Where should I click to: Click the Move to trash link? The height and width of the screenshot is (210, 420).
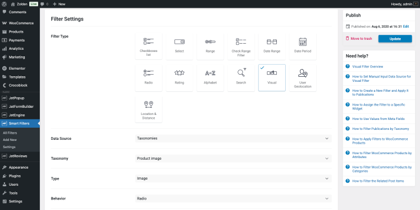[361, 39]
